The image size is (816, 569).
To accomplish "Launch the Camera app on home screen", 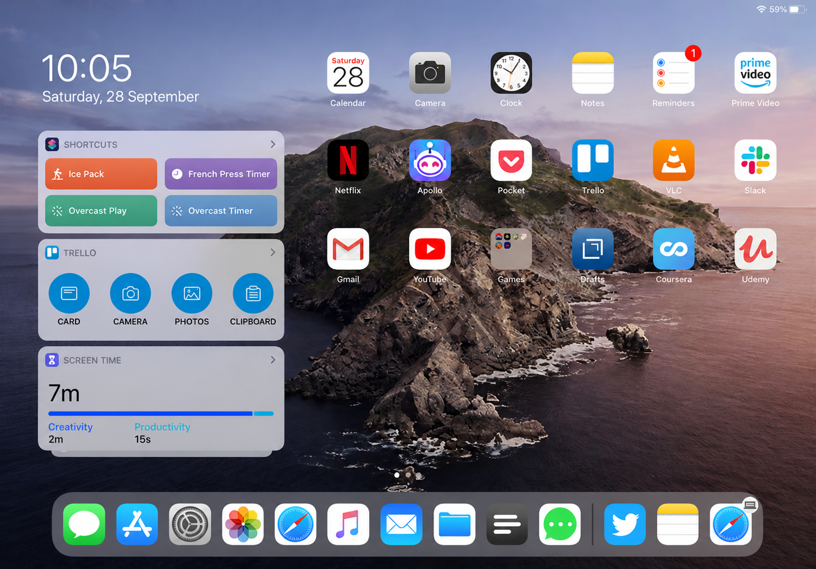I will [430, 73].
